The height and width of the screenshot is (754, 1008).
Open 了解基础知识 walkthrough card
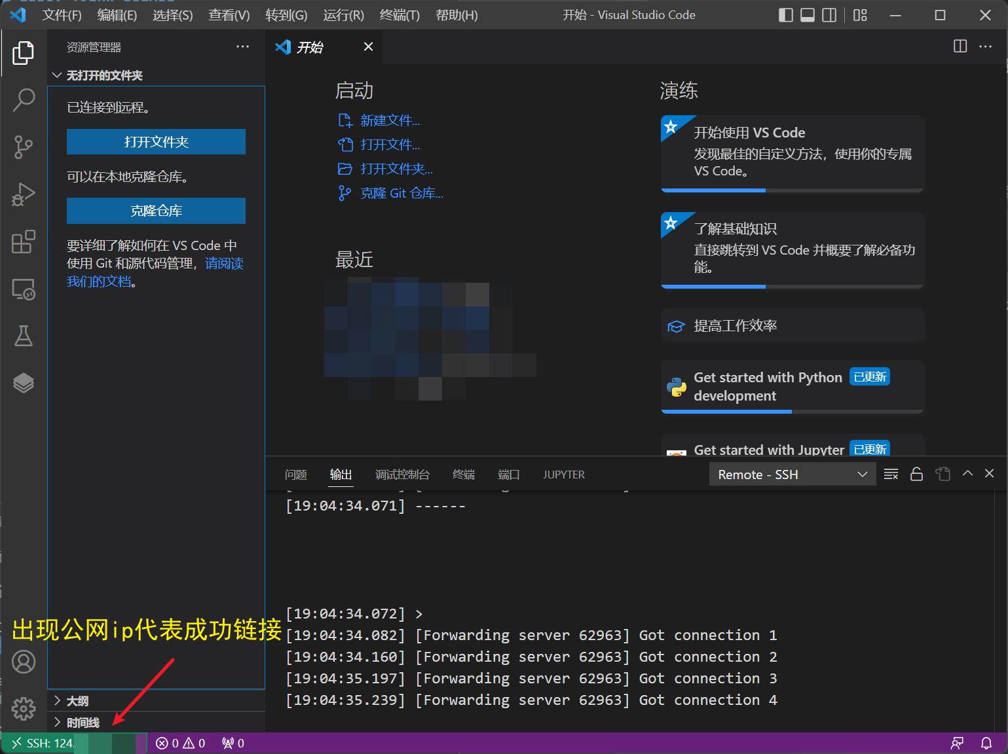point(792,249)
